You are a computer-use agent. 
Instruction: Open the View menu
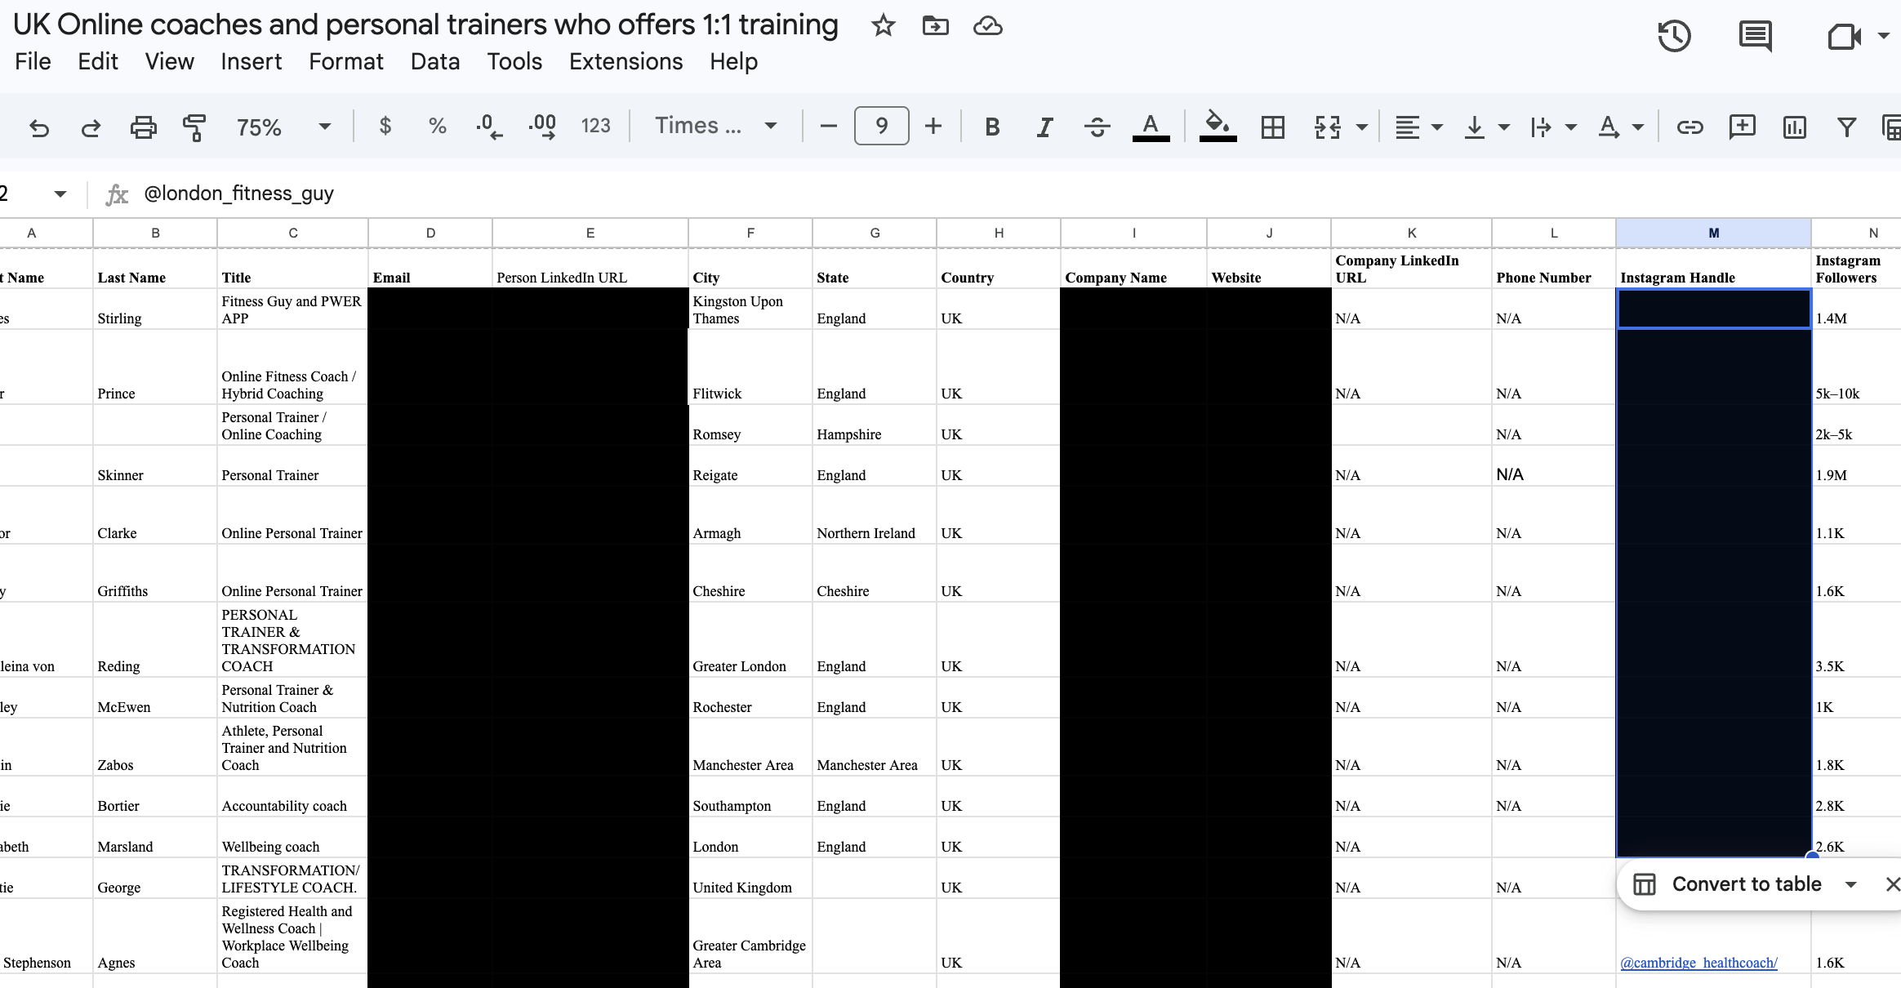[170, 62]
